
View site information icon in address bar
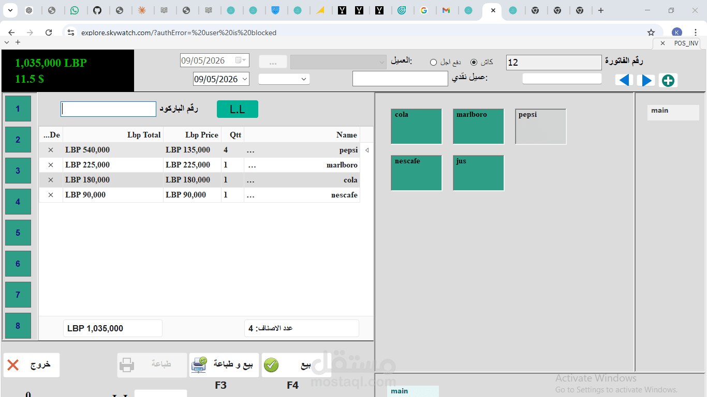coord(71,33)
